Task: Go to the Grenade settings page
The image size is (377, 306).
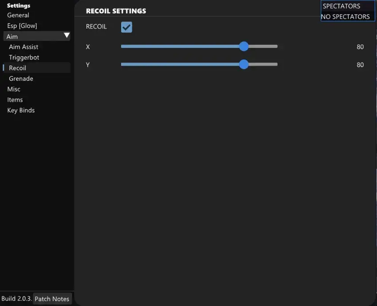Action: pyautogui.click(x=21, y=79)
